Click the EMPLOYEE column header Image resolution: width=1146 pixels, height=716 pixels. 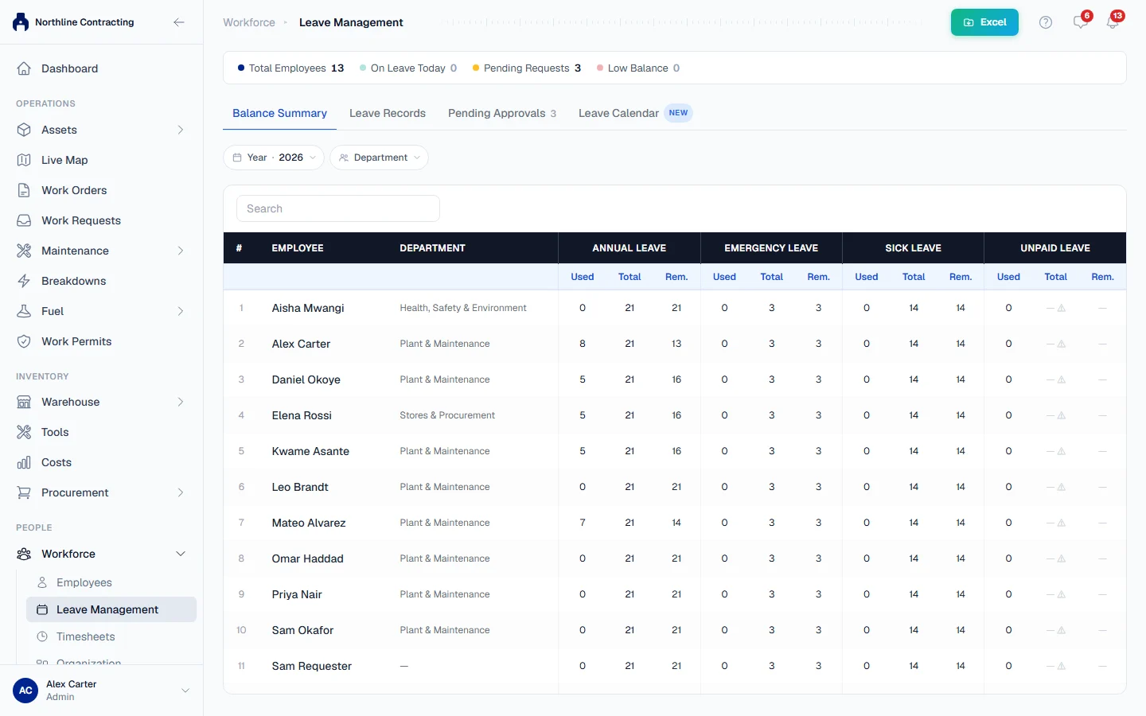pyautogui.click(x=298, y=248)
